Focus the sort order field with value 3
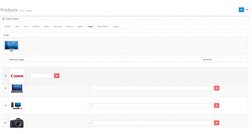Screen dimensions: 252x134 [150, 123]
